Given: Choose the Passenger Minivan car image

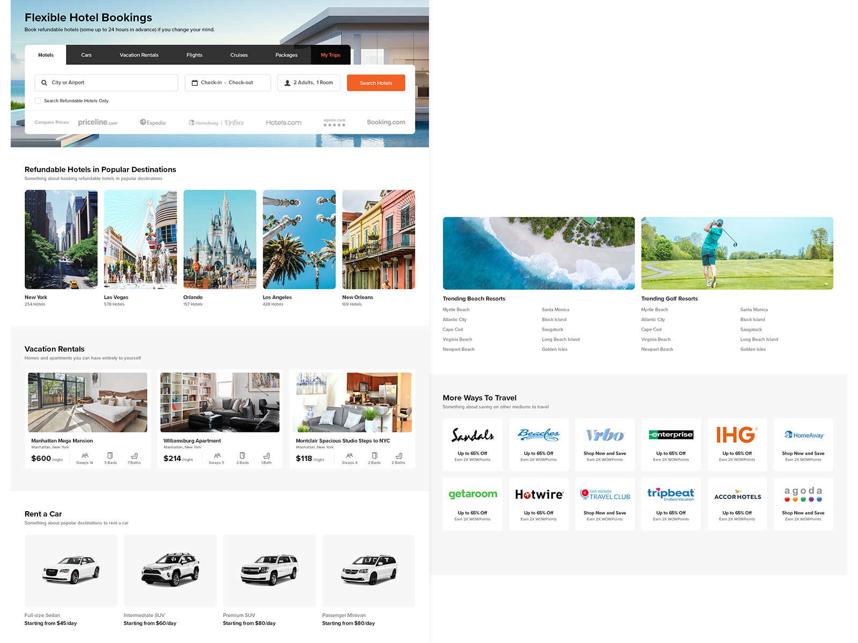Looking at the screenshot, I should click(368, 570).
